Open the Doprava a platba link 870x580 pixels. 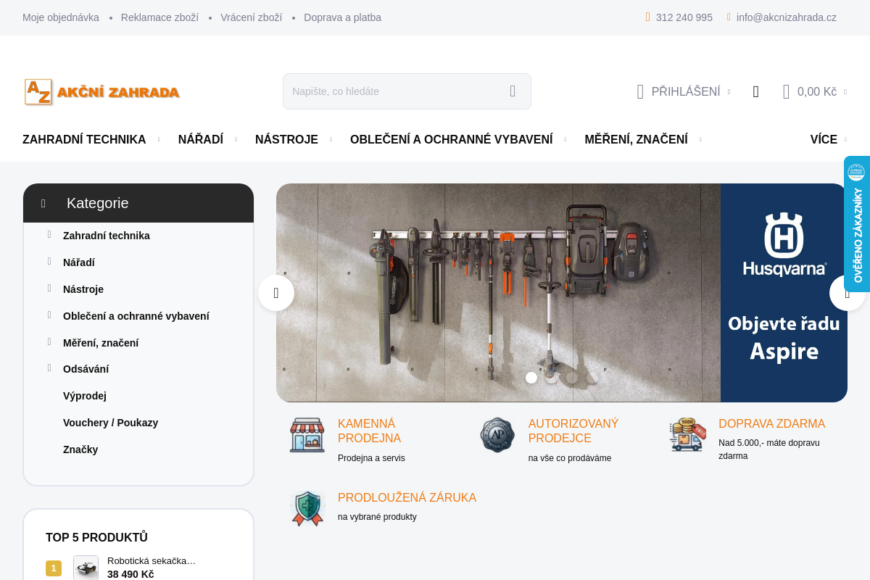pos(342,17)
